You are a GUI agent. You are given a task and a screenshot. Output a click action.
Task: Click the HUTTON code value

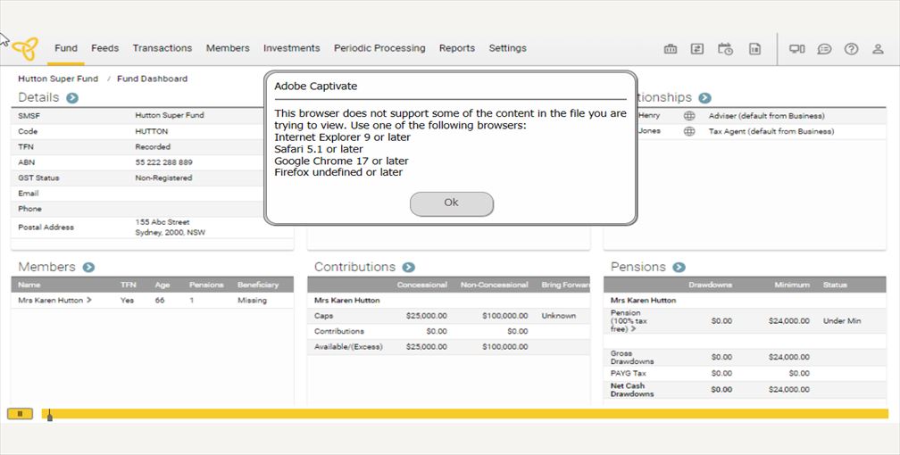tap(152, 131)
